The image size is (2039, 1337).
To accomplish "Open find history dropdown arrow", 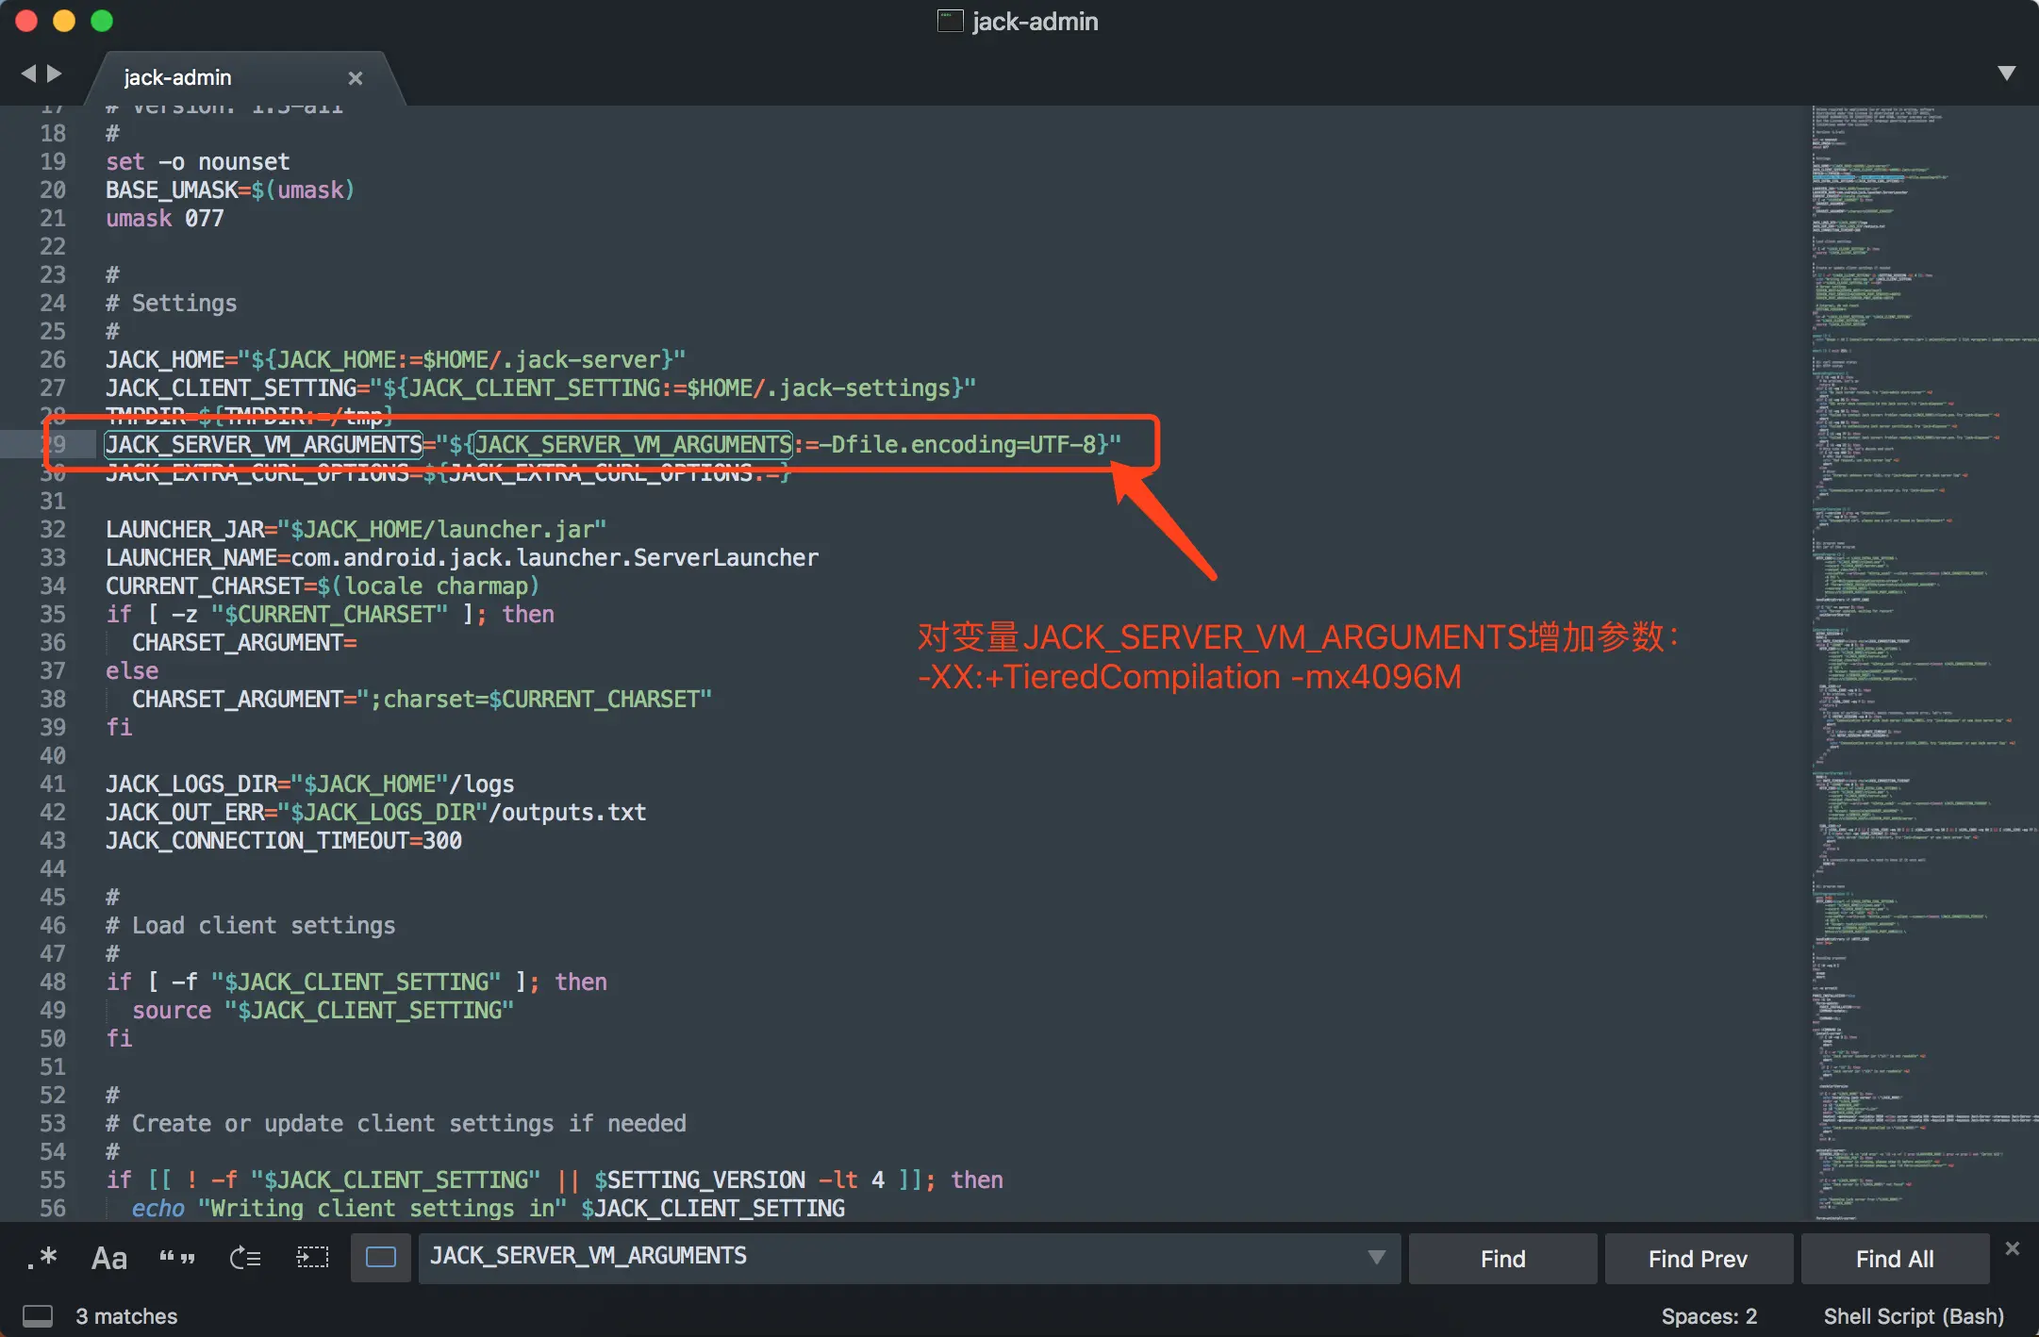I will click(x=1376, y=1258).
